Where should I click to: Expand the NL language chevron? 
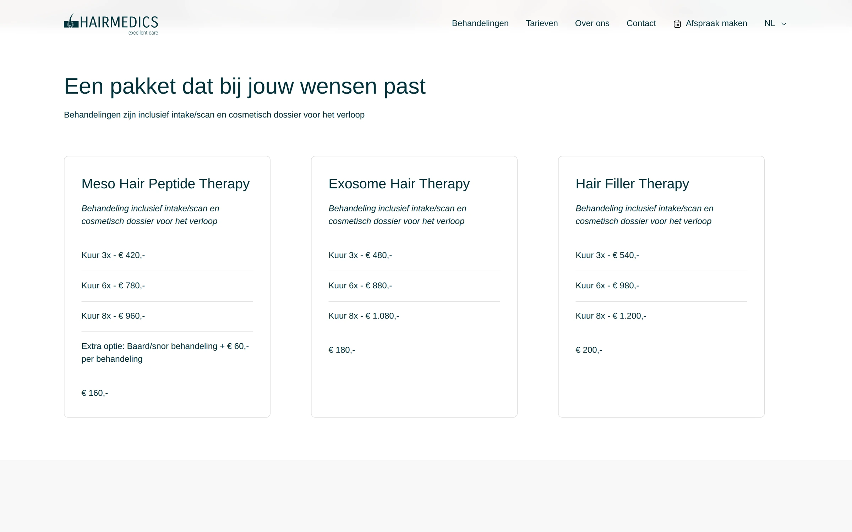click(x=784, y=24)
